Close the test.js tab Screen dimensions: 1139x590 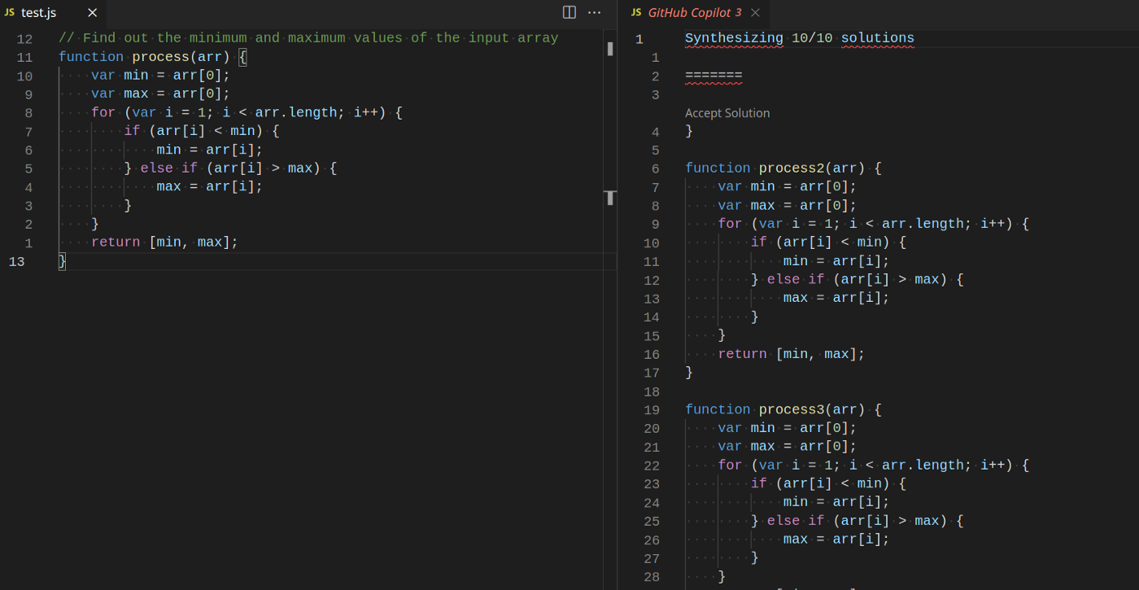92,12
